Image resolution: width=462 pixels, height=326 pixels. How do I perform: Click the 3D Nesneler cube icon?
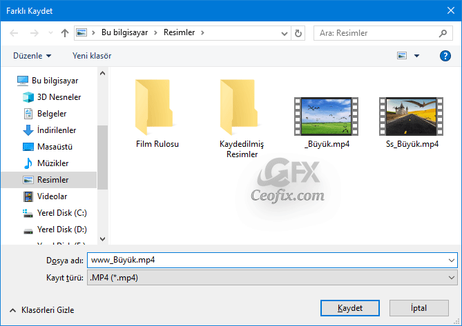click(28, 97)
